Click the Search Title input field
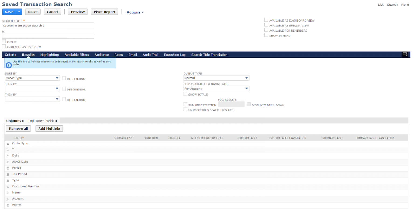This screenshot has height=209, width=414. click(48, 25)
